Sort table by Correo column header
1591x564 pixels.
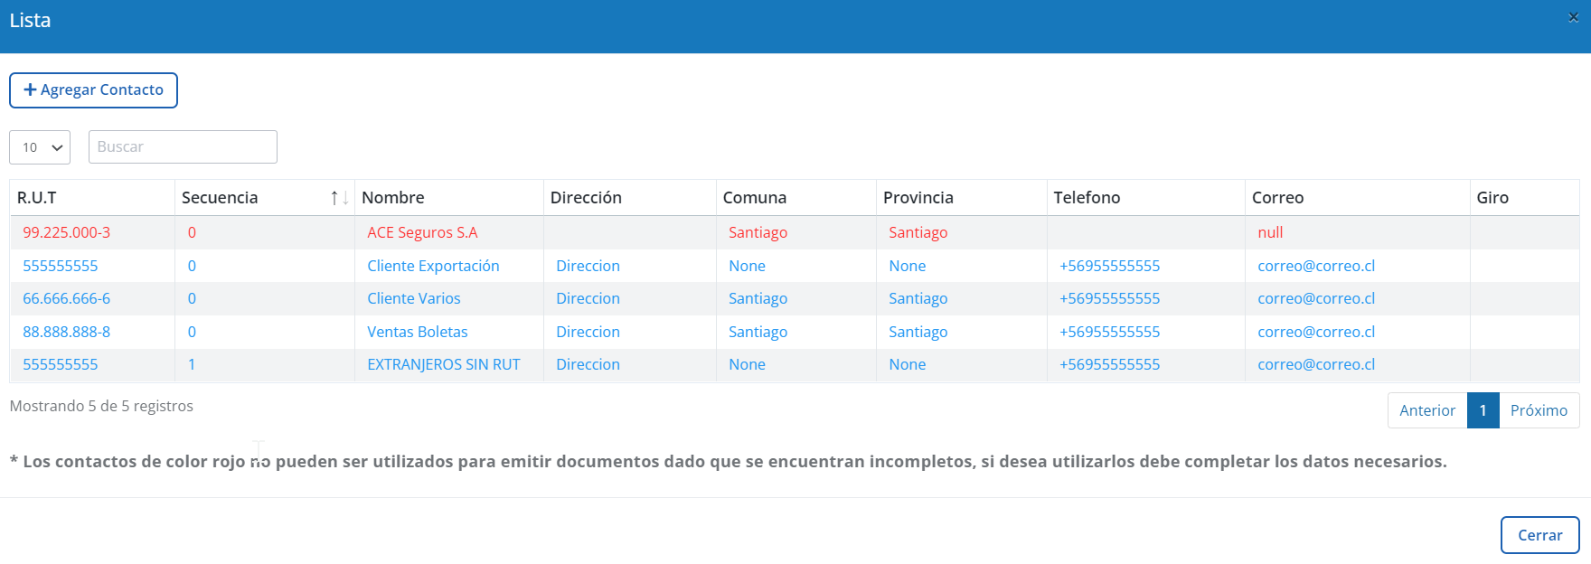(x=1277, y=198)
